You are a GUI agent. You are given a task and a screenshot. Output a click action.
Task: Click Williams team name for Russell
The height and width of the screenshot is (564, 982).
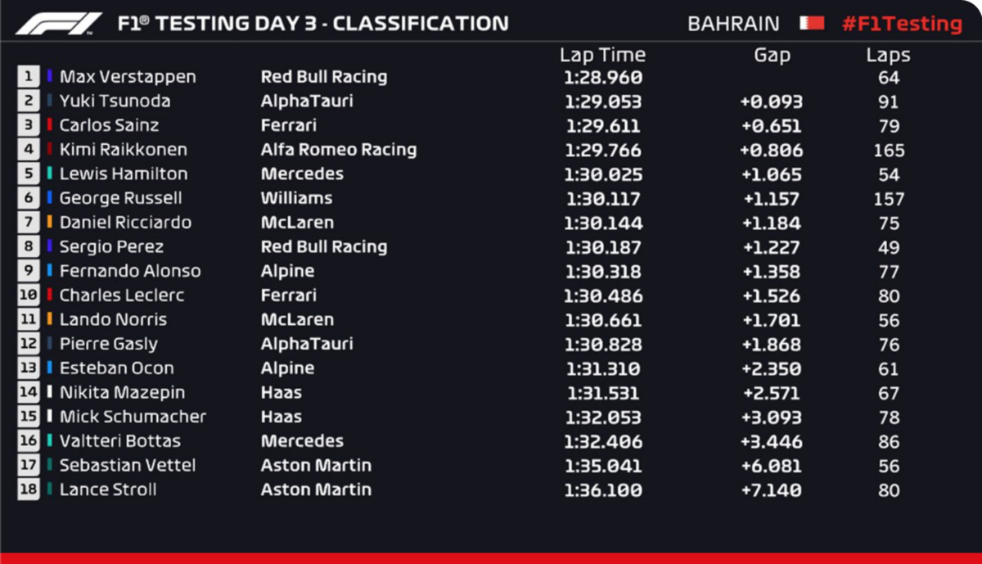click(x=296, y=198)
